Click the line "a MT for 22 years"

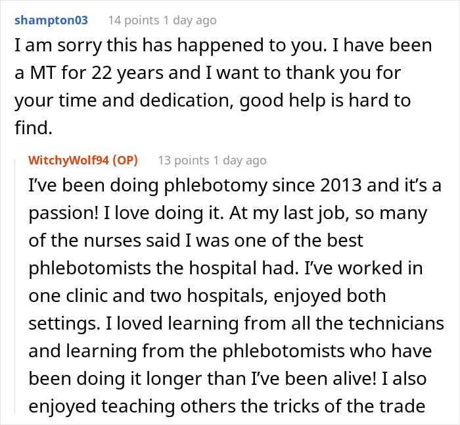click(212, 74)
